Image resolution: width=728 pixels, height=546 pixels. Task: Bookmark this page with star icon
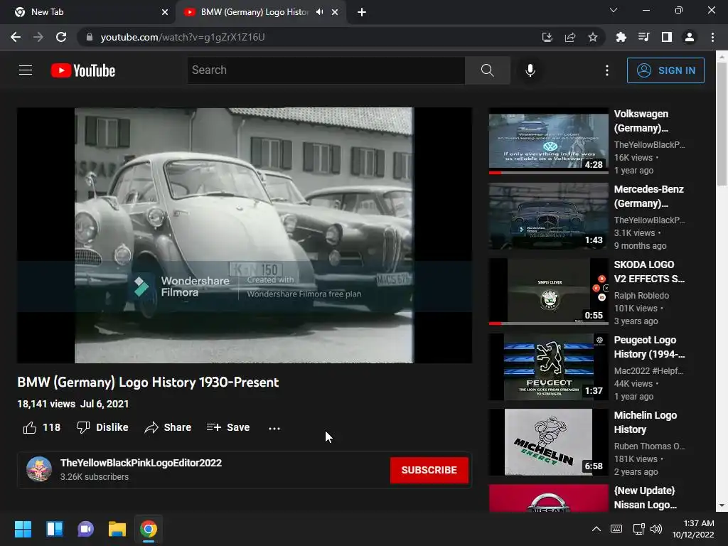[x=593, y=37]
